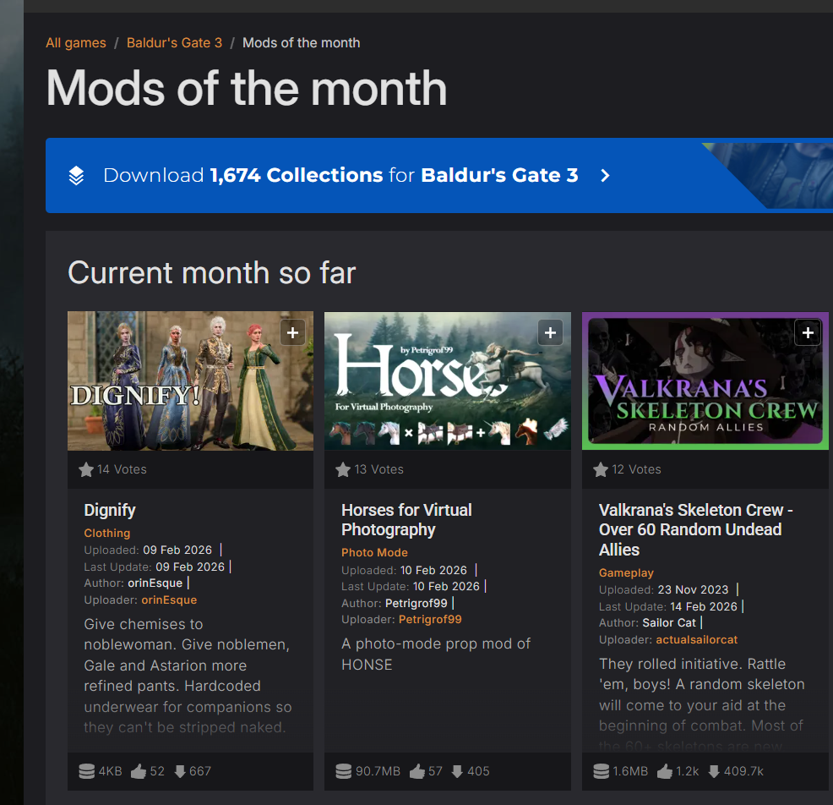Add Dignify mod via plus icon

click(x=292, y=333)
